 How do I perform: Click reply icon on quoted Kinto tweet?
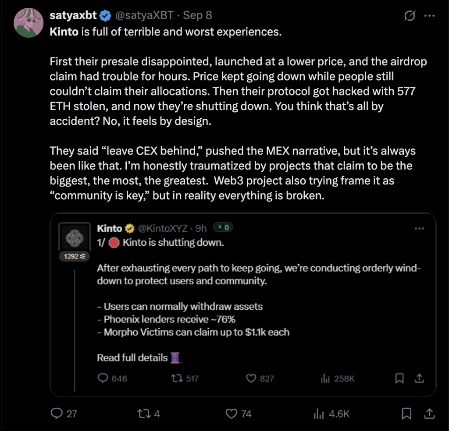tap(103, 378)
